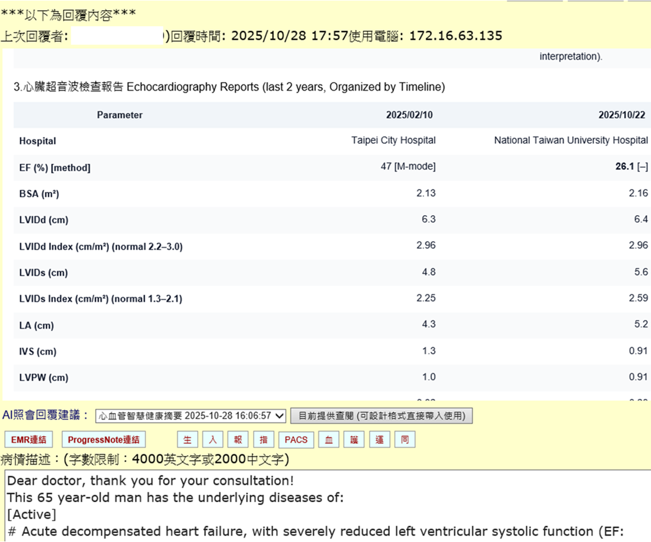Click the 護 shortcut button
Viewport: 651px width, 542px height.
click(354, 440)
